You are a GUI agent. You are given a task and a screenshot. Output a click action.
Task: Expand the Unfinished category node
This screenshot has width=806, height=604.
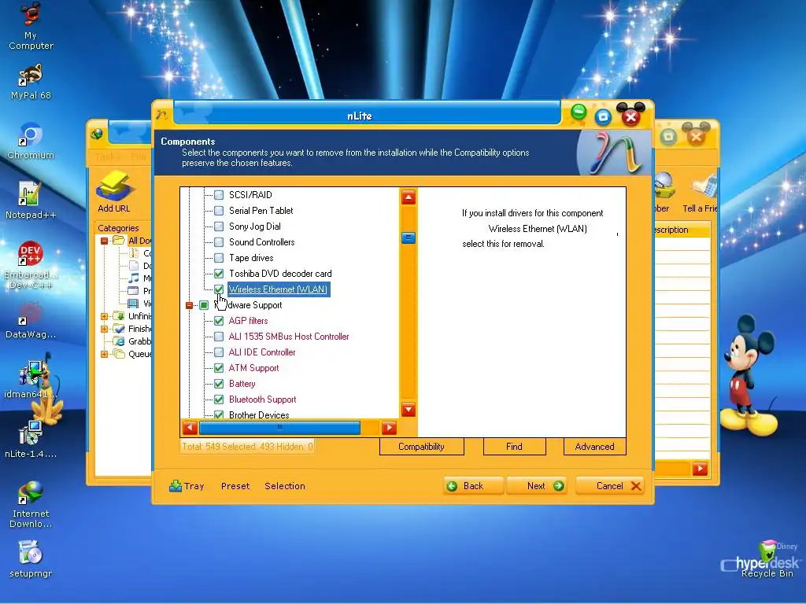tap(105, 316)
